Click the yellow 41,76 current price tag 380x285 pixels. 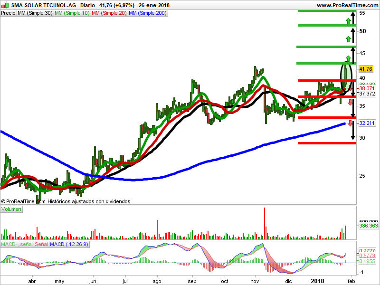(x=365, y=69)
